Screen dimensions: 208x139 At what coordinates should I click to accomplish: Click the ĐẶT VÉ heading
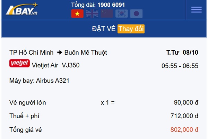tap(104, 29)
